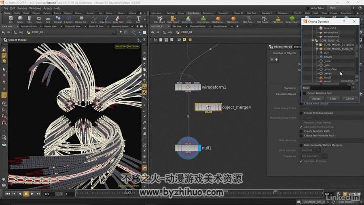Select the Grid shelf tool

(x=48, y=19)
